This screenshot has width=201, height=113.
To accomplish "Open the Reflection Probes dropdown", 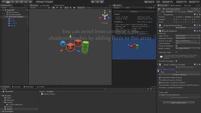I will pyautogui.click(x=188, y=38).
